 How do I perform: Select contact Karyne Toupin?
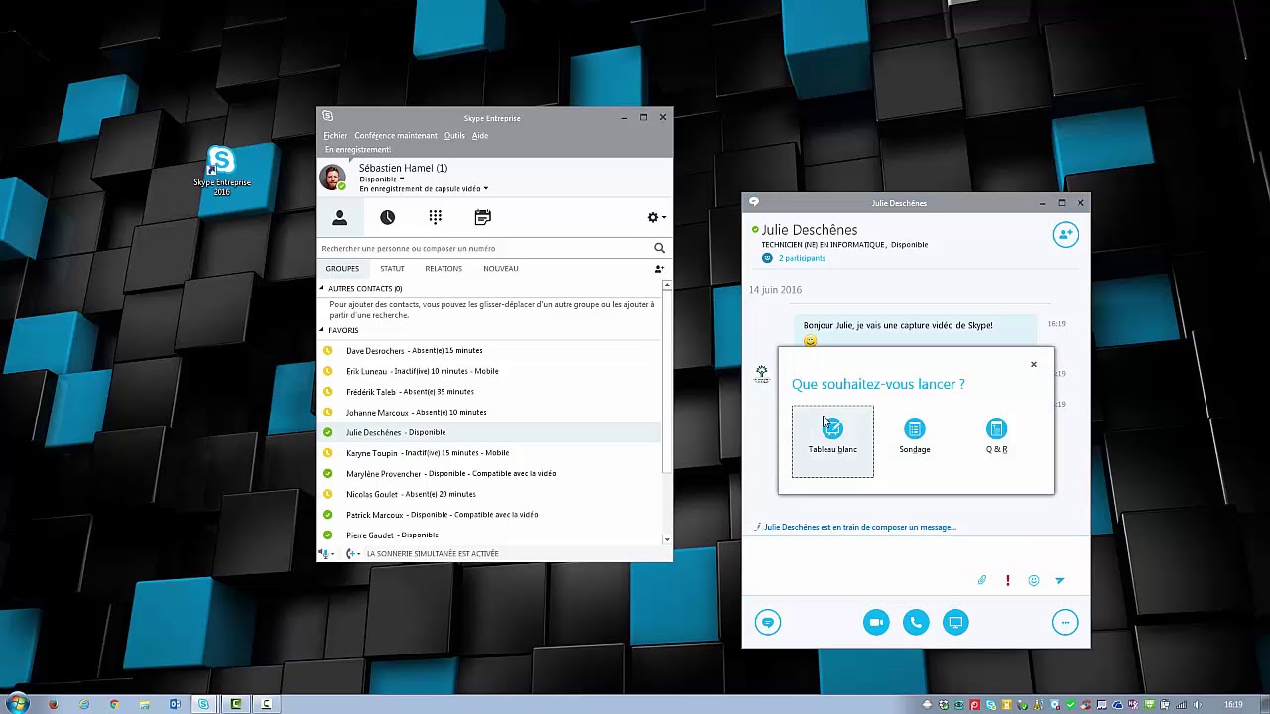point(490,453)
